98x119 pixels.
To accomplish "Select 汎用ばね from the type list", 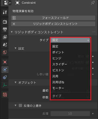I will point(70,82).
